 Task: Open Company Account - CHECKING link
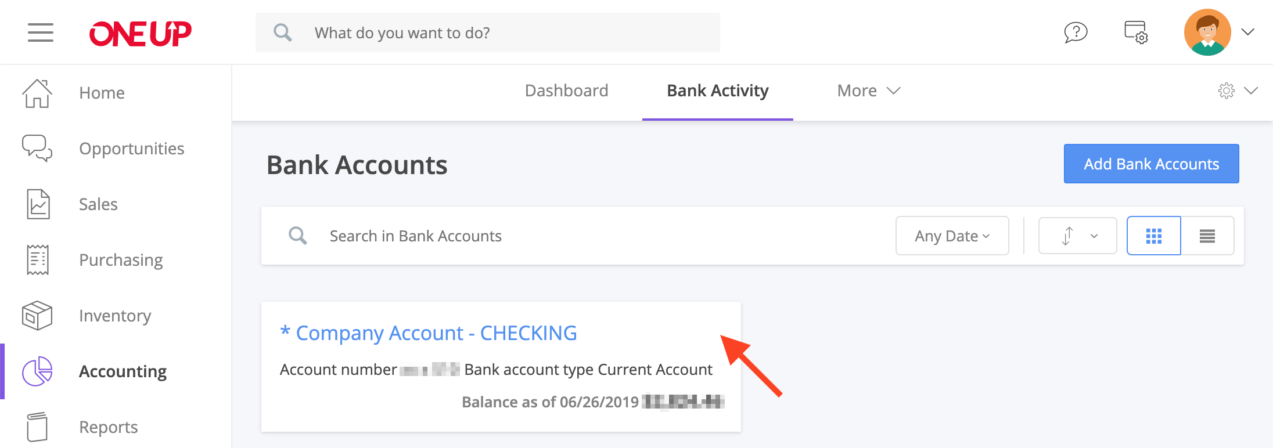click(x=429, y=333)
